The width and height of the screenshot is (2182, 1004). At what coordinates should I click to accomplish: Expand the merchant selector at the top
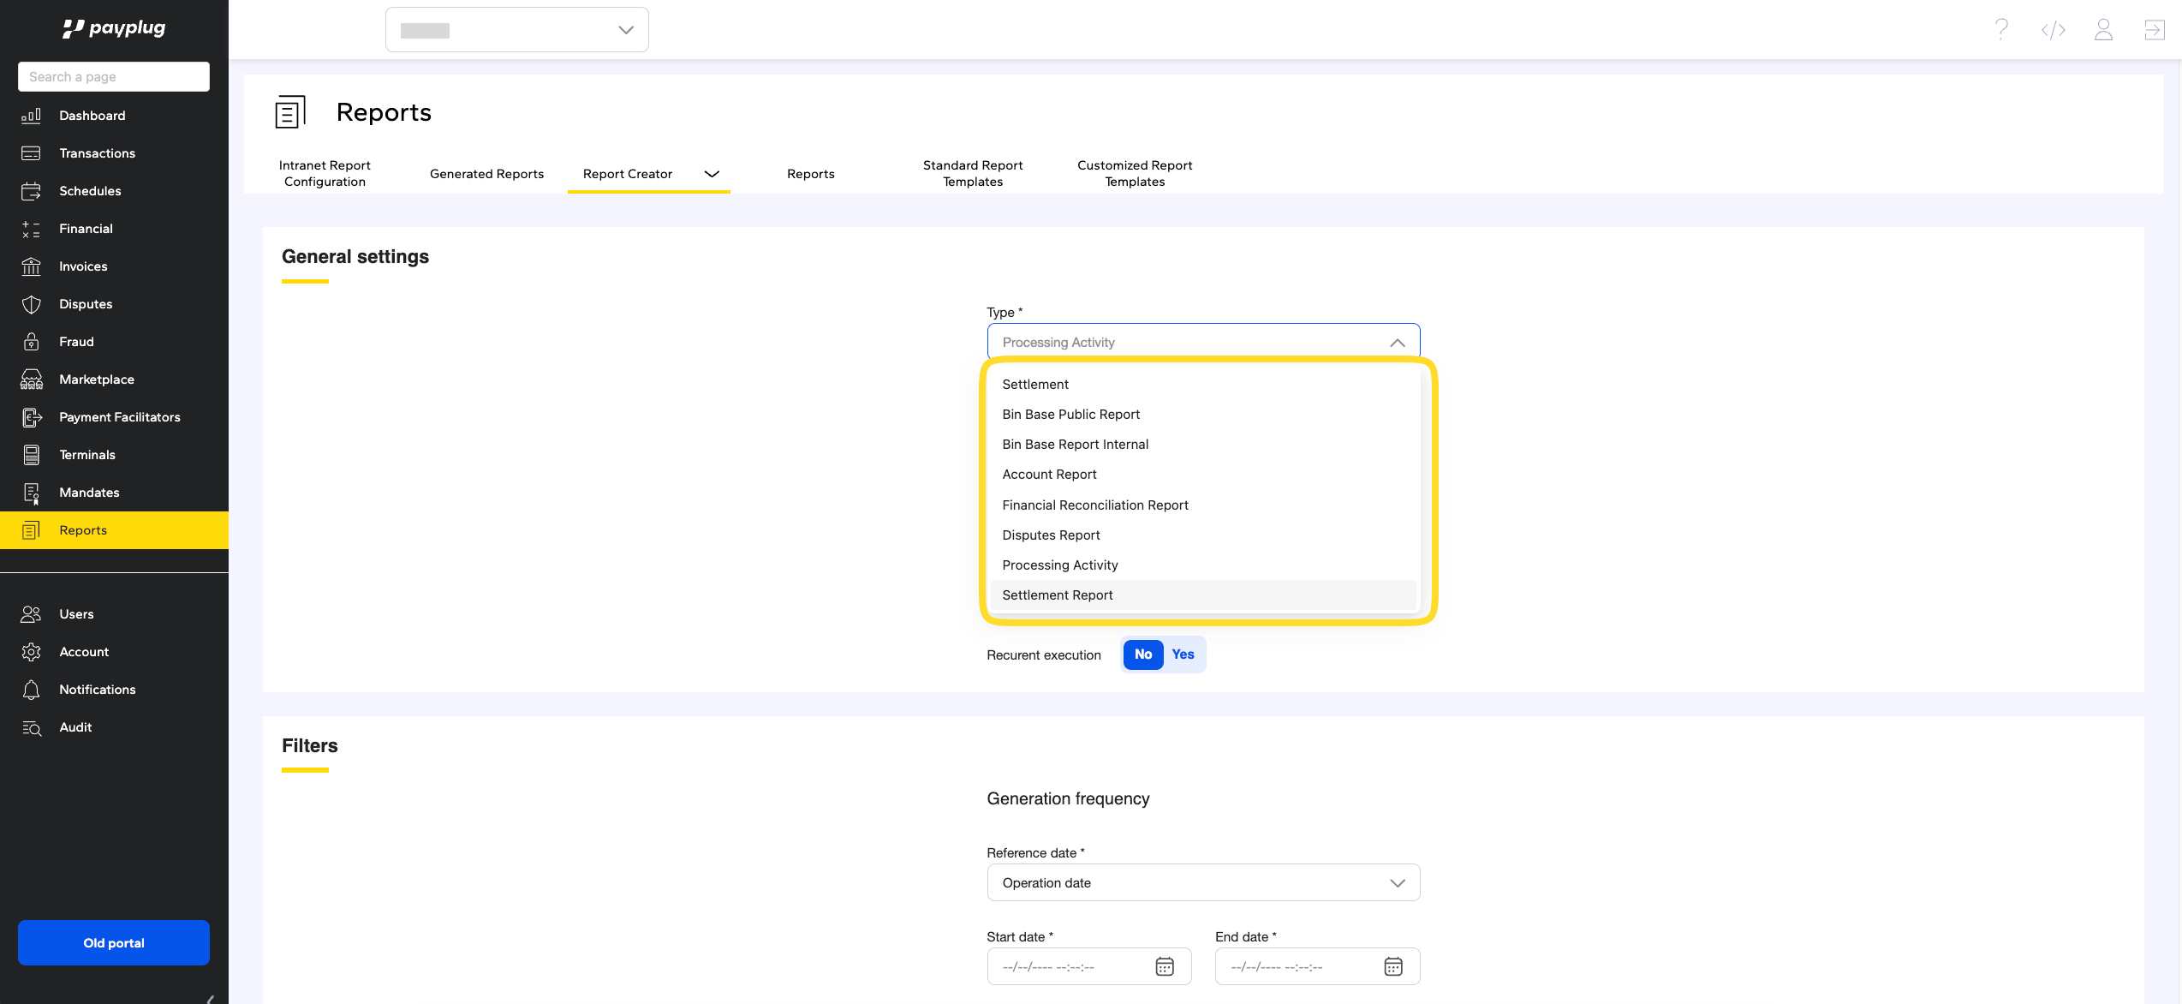pos(624,29)
